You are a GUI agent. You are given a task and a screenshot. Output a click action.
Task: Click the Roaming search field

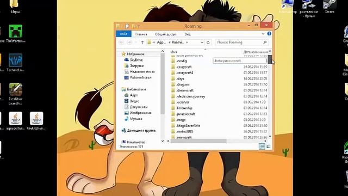pyautogui.click(x=242, y=42)
